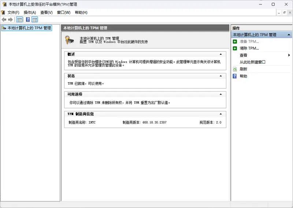Click the refresh icon next to 刷新
The image size is (293, 208).
point(235,69)
